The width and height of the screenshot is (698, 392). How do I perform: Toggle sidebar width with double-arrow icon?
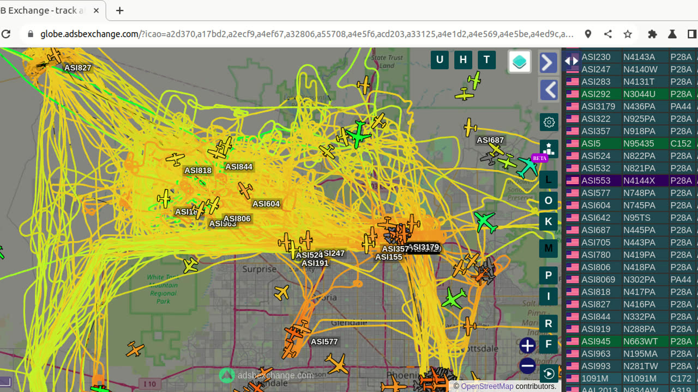(571, 61)
